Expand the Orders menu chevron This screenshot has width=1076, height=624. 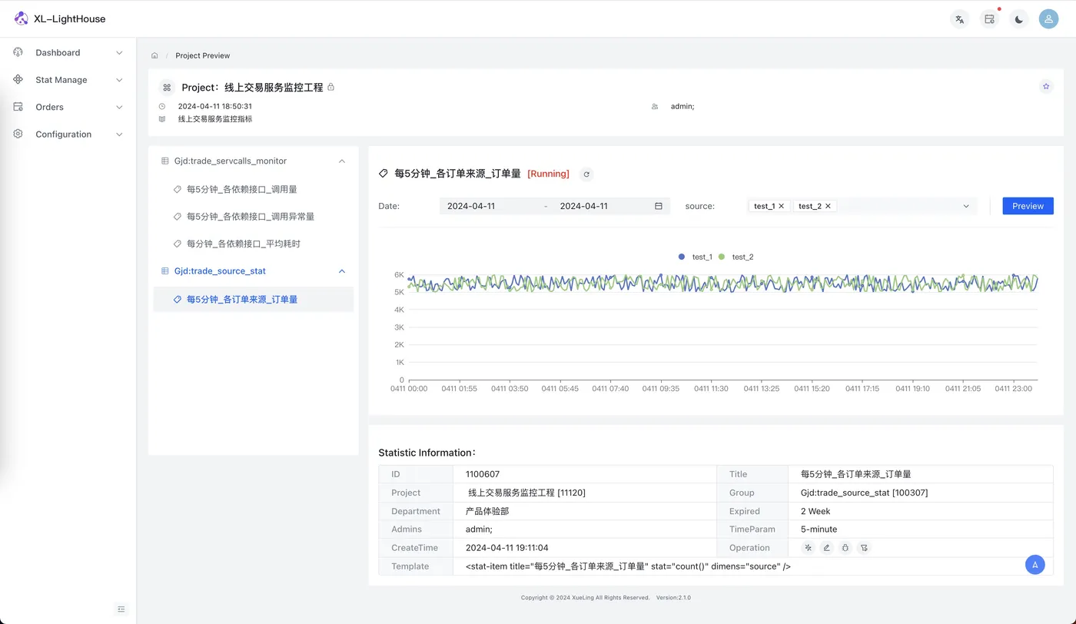[119, 108]
